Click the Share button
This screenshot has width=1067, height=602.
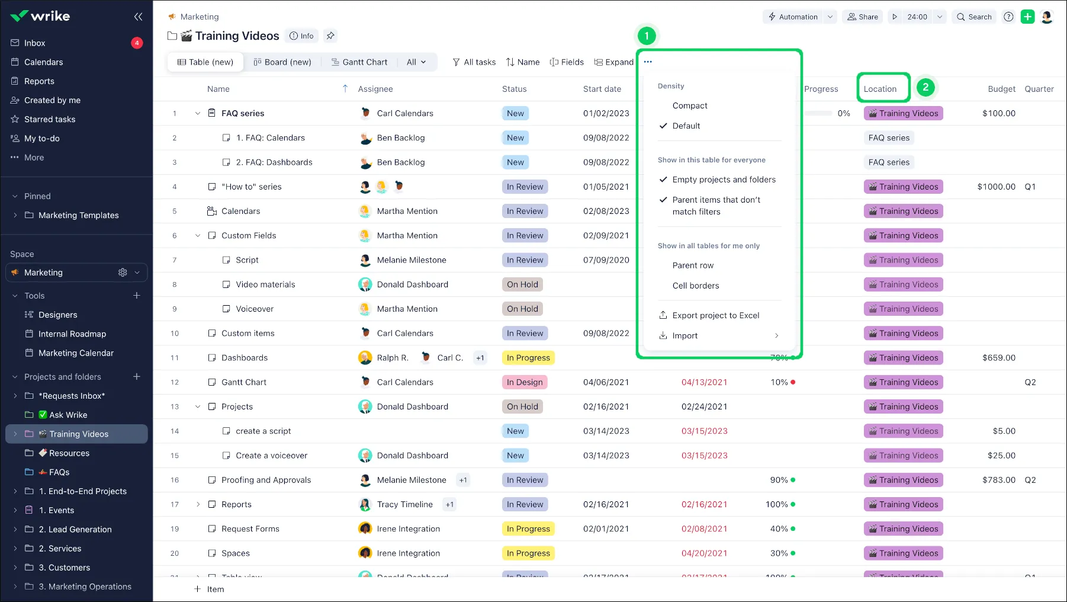[x=863, y=17]
